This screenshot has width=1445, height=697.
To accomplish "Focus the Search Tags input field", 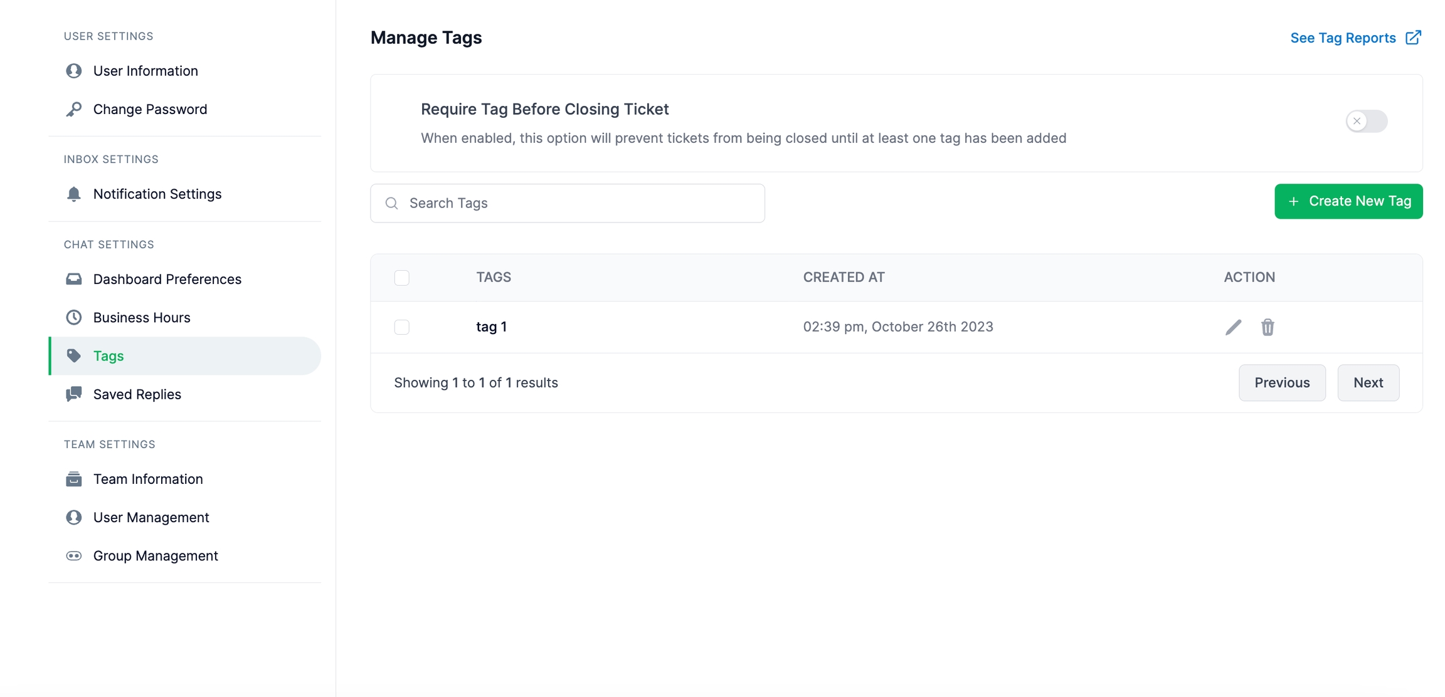I will coord(577,203).
